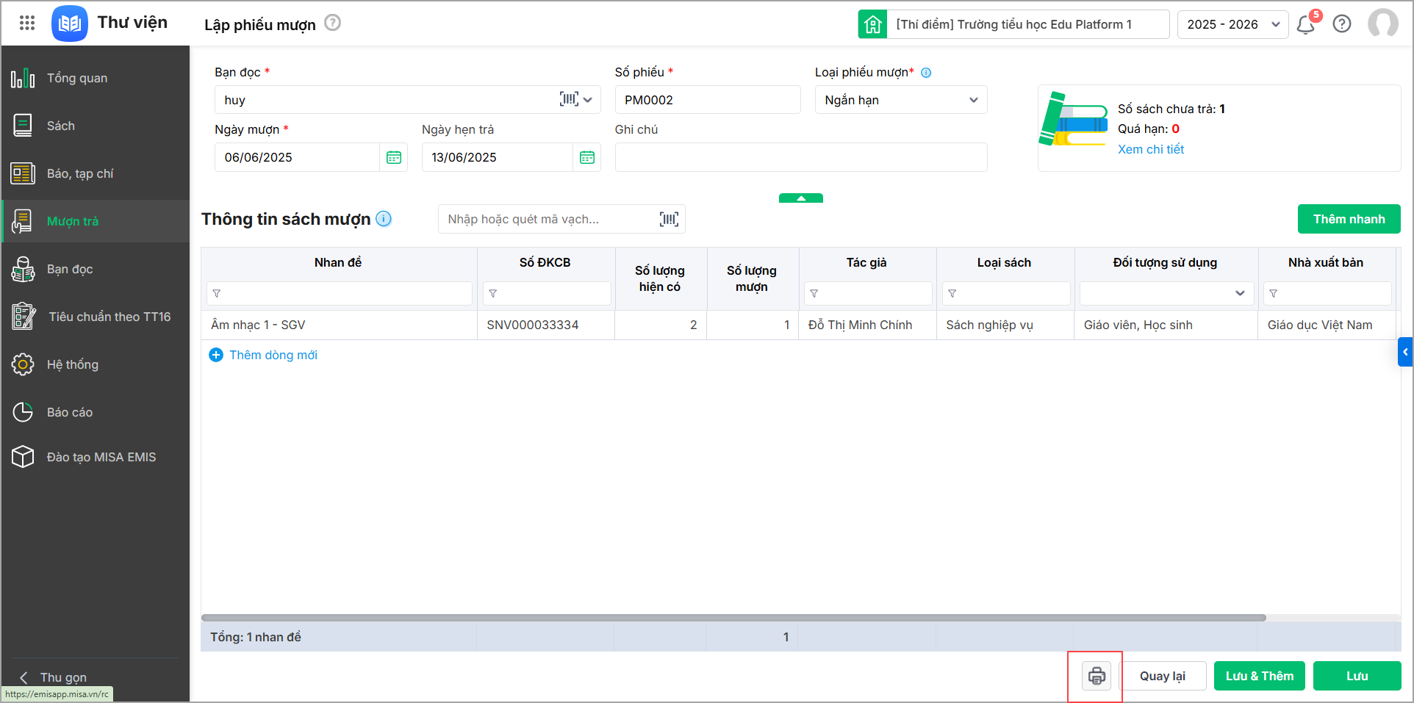Open Bạn đọc sidebar item

pyautogui.click(x=96, y=269)
